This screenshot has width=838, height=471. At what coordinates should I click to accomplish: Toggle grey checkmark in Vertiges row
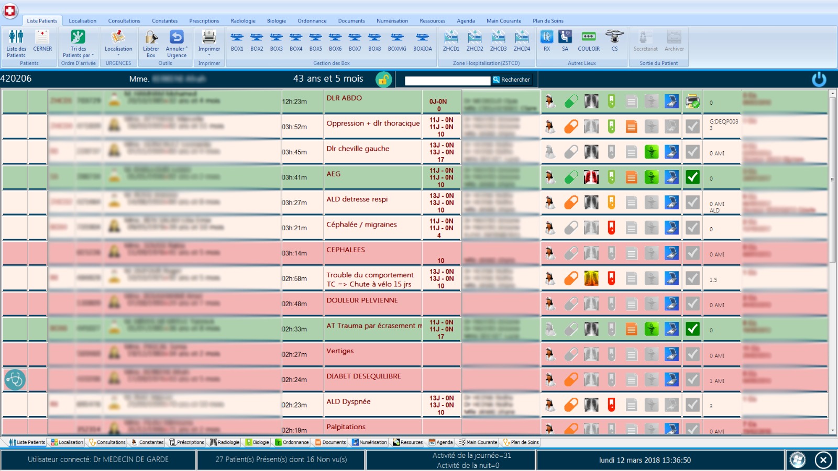(x=692, y=354)
